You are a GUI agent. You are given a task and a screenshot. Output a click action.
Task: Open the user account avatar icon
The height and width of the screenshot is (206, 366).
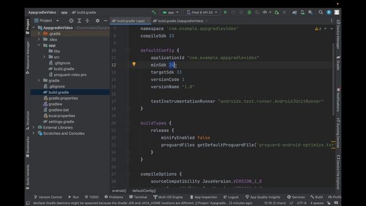click(x=337, y=12)
